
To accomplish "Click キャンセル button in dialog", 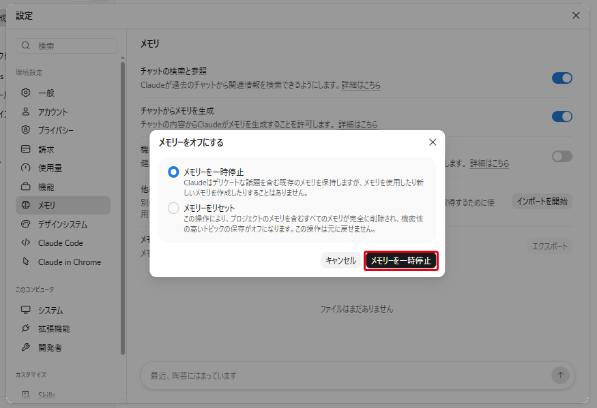I will coord(340,260).
